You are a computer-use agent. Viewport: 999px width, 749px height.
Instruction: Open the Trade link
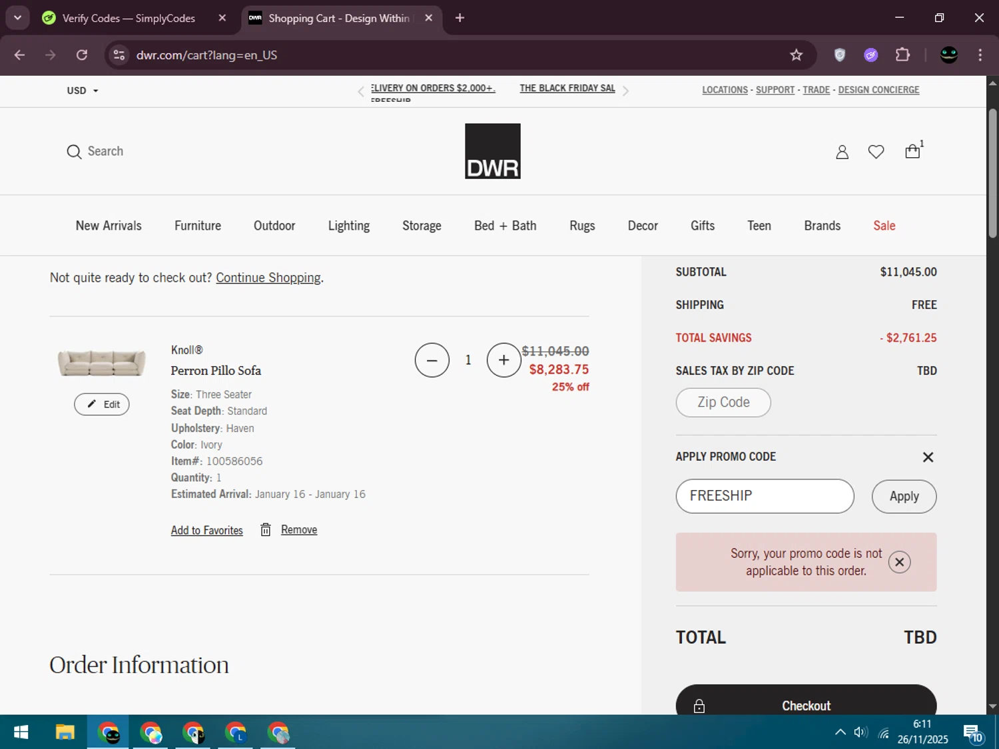coord(817,90)
